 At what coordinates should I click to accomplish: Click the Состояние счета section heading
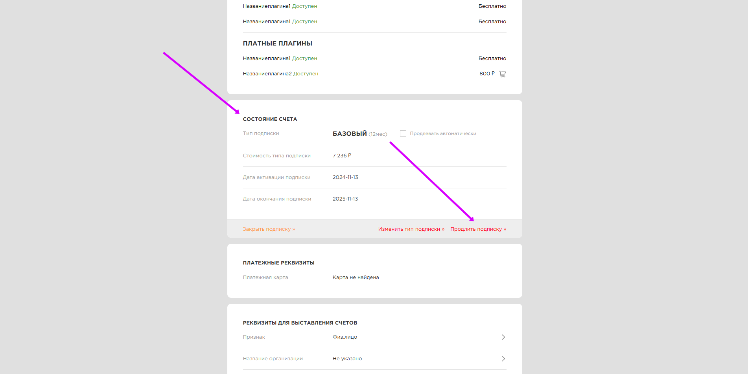pyautogui.click(x=270, y=119)
